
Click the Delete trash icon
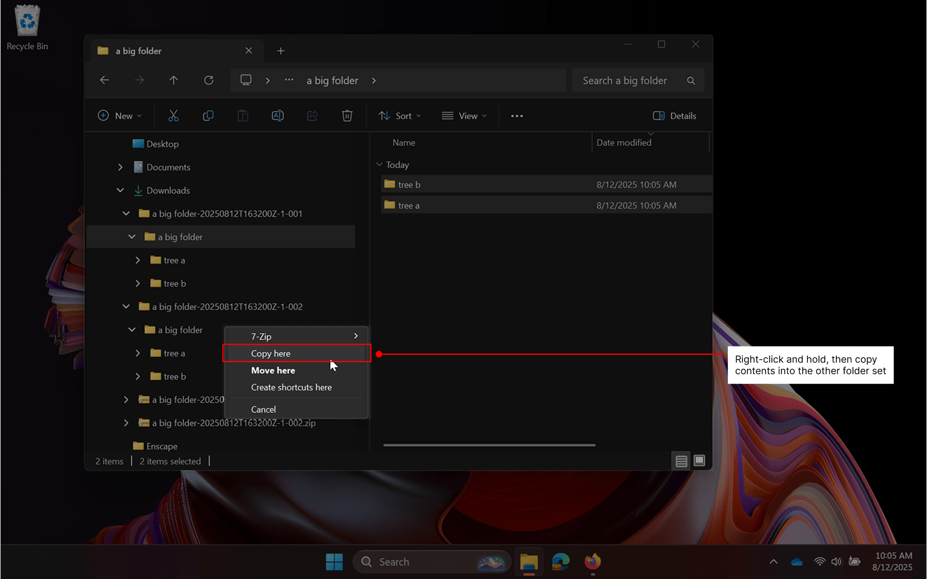click(347, 115)
